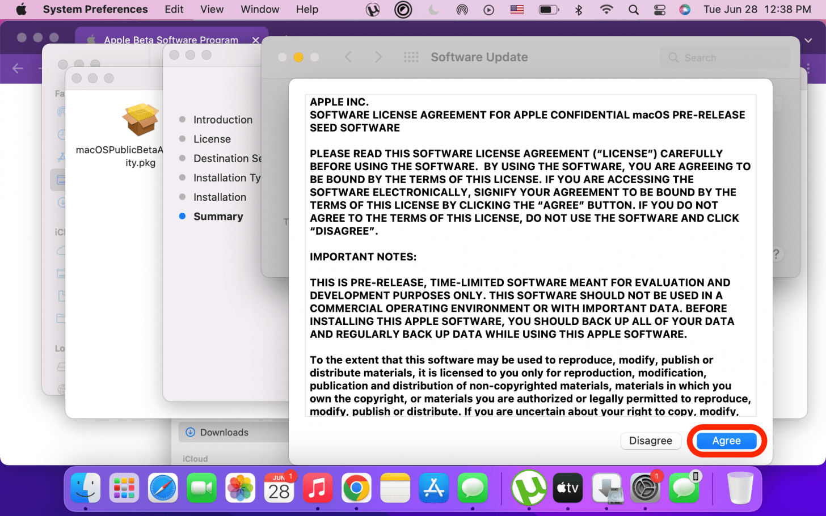The height and width of the screenshot is (516, 826).
Task: Open Safari from the Dock
Action: point(163,488)
